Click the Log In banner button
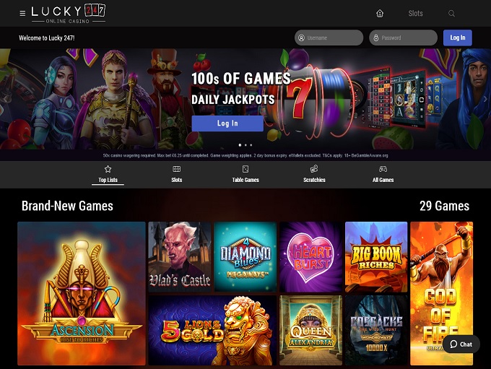The width and height of the screenshot is (491, 369). [x=227, y=123]
